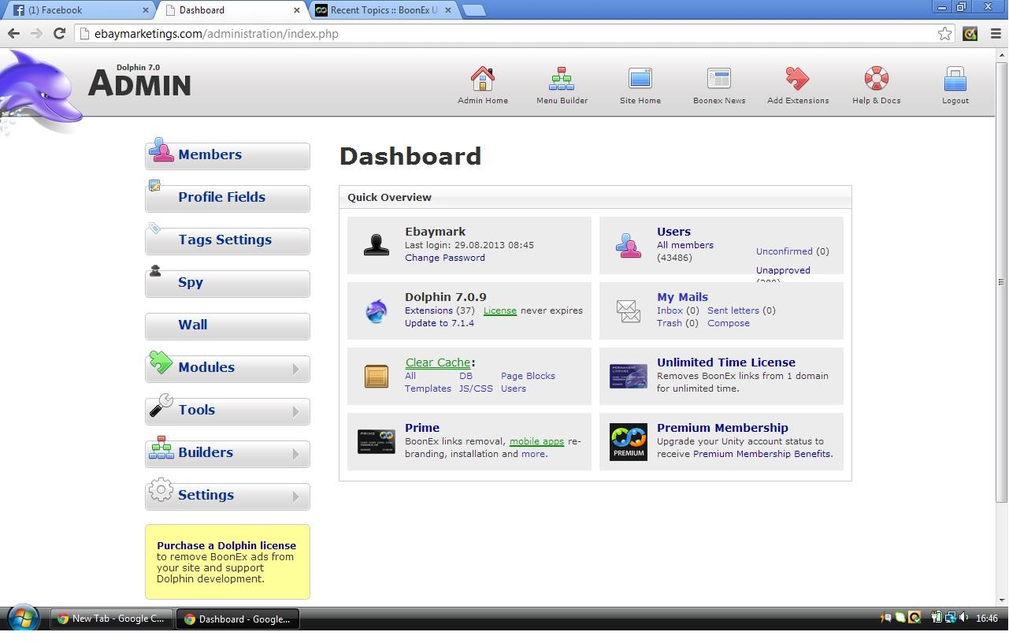The image size is (1009, 643).
Task: Open the Members sidebar section
Action: [228, 155]
